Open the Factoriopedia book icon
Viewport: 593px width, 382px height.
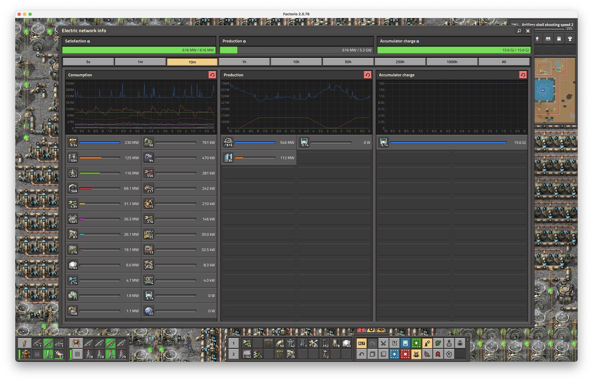(x=548, y=39)
